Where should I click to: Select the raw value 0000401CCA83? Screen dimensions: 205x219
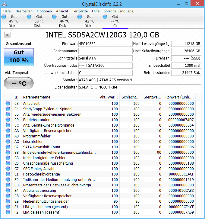(x=181, y=191)
